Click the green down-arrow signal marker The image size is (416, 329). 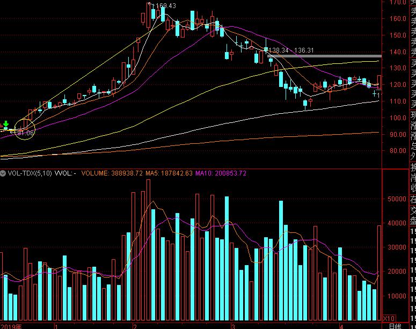(x=6, y=124)
